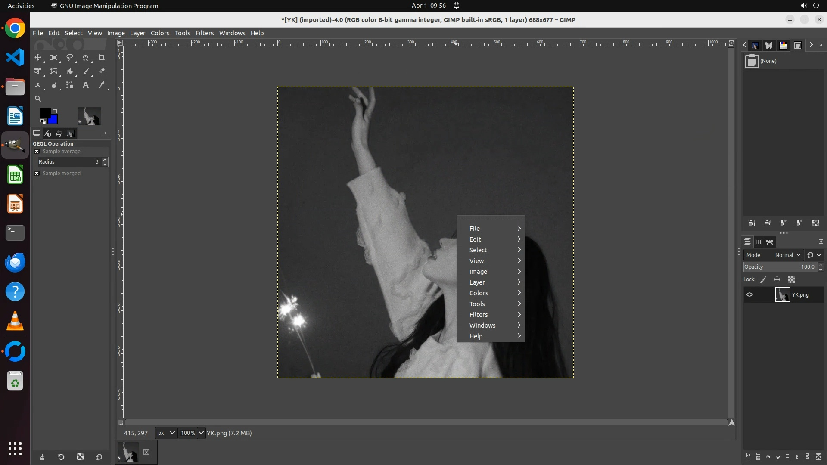
Task: Select the Text tool
Action: (x=85, y=85)
